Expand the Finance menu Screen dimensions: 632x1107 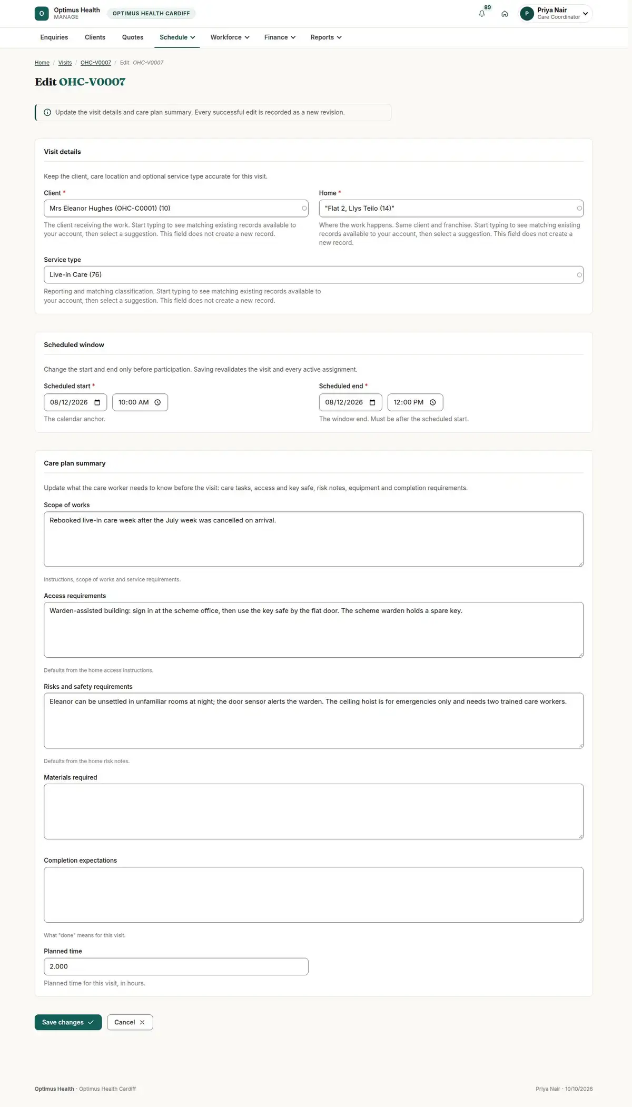pyautogui.click(x=280, y=37)
